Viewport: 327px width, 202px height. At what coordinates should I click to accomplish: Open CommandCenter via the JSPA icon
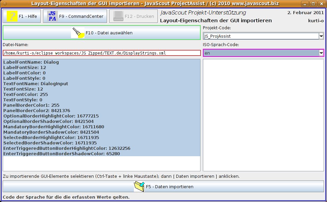pos(52,16)
